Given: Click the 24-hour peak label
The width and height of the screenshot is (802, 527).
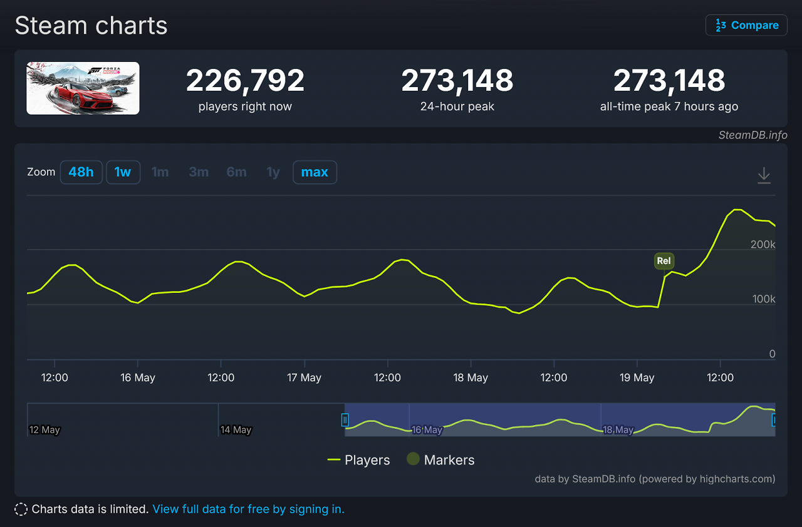Looking at the screenshot, I should tap(457, 106).
